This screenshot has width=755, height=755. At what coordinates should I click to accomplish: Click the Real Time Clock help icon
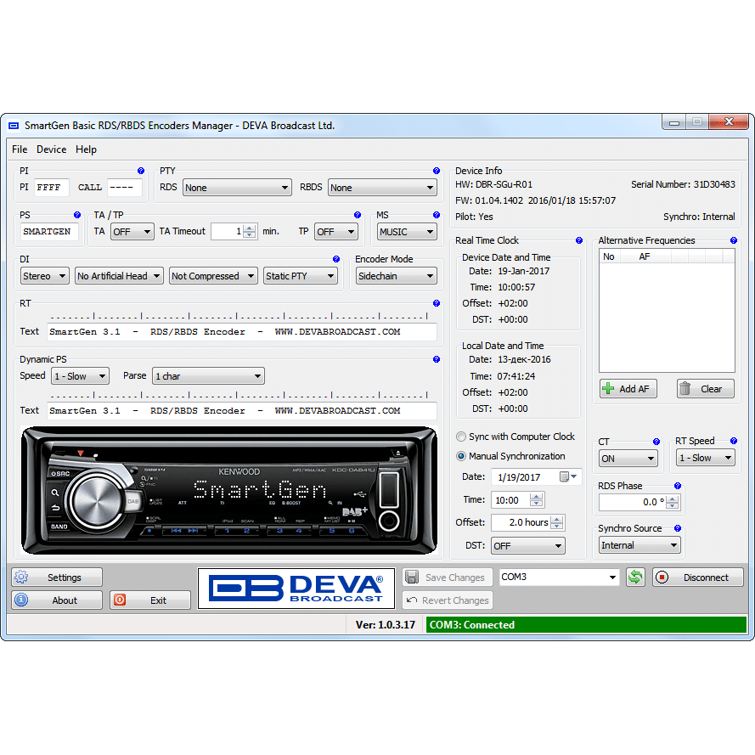tap(578, 240)
